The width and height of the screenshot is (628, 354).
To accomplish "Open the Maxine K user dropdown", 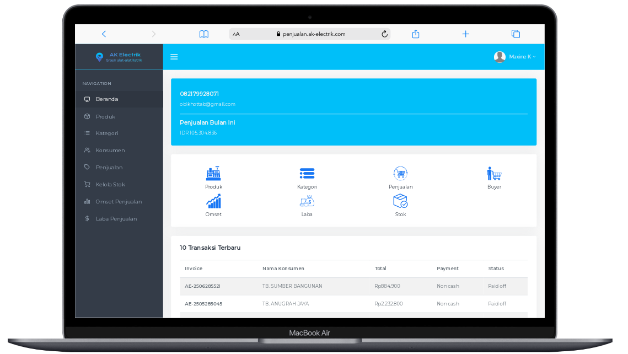I will pos(522,57).
